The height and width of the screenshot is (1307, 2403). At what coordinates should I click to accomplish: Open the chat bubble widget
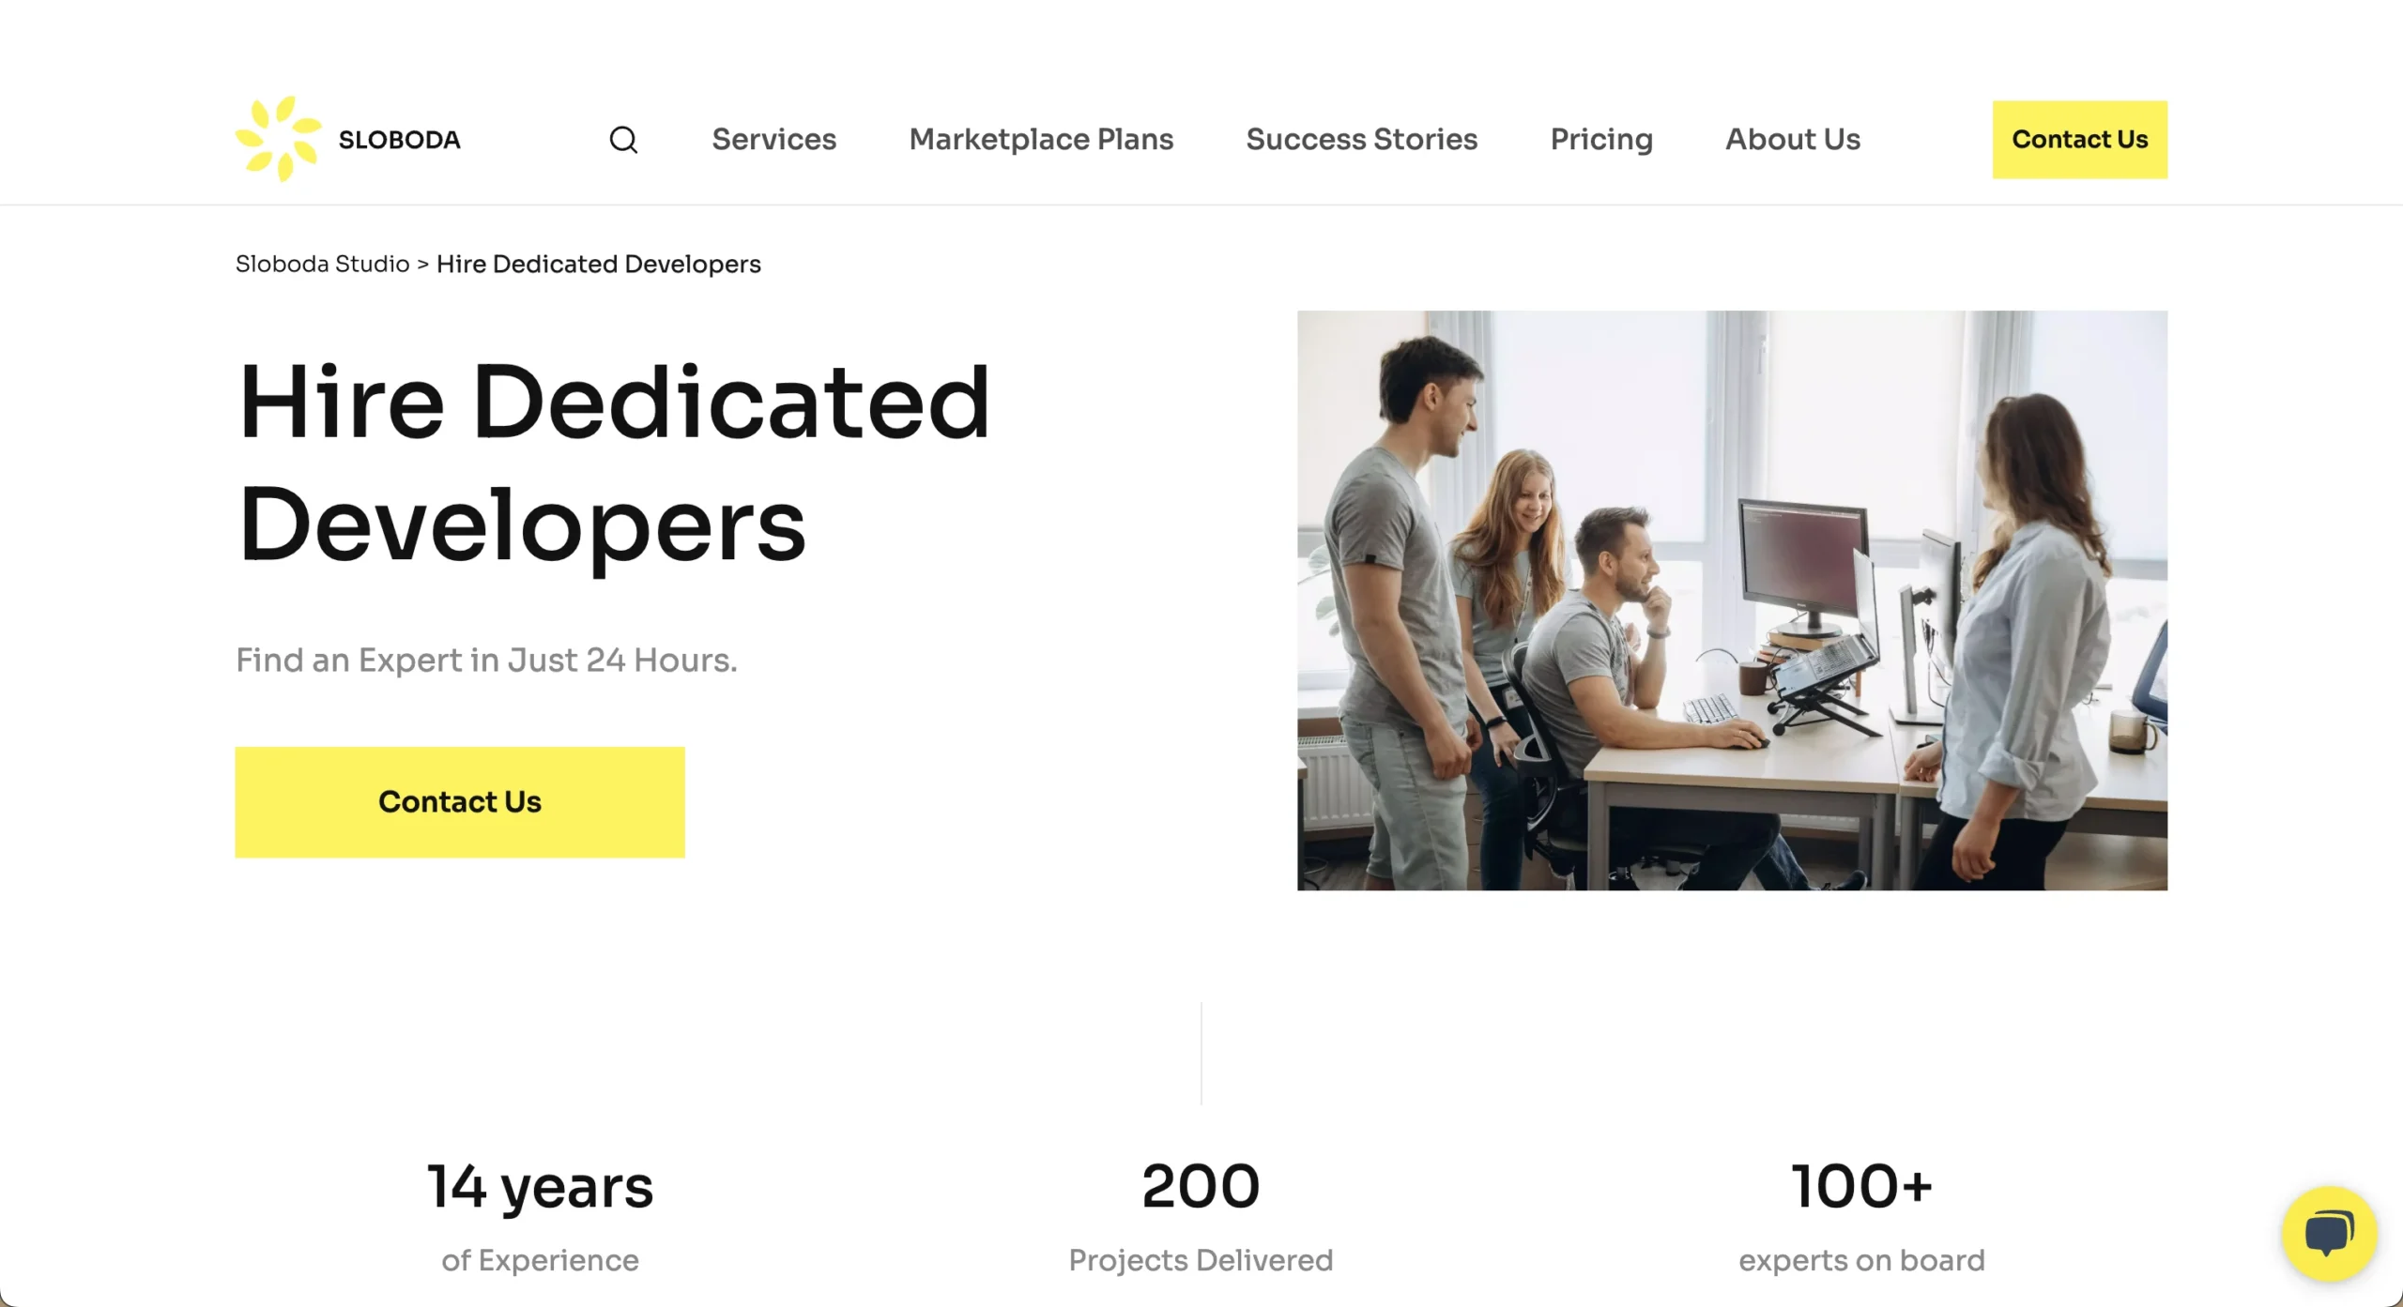click(x=2330, y=1234)
